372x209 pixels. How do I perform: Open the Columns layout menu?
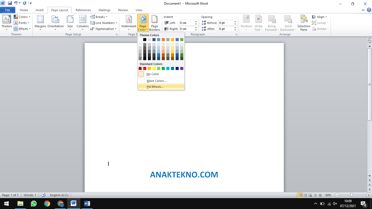coord(83,23)
